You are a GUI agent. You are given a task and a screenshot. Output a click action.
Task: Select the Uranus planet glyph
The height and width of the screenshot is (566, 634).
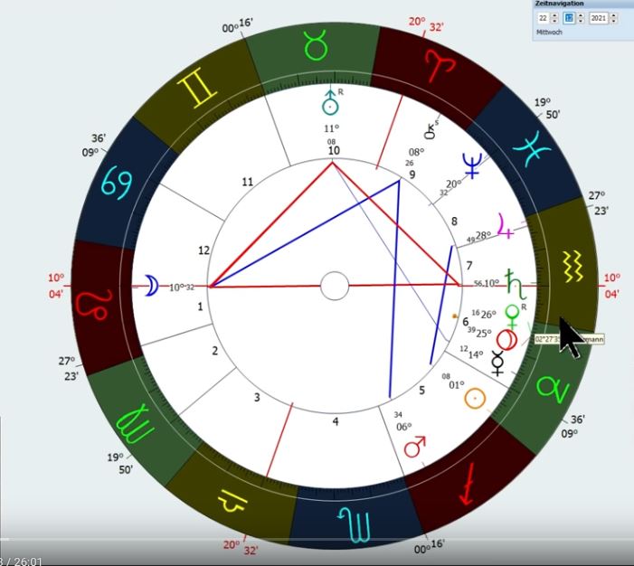coord(330,101)
